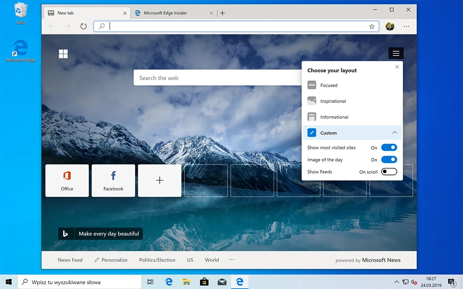Open the Office quick link tile
This screenshot has height=289, width=463.
67,180
